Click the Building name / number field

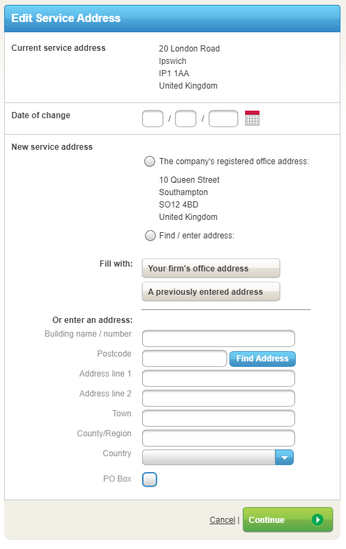pyautogui.click(x=218, y=339)
